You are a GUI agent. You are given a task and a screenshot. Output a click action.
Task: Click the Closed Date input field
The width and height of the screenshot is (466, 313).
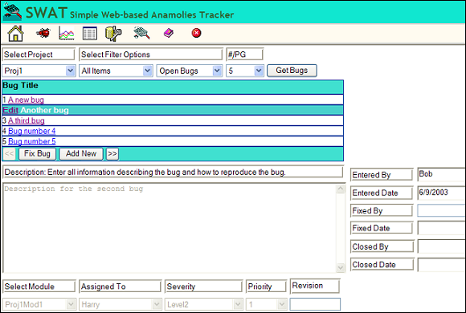(442, 265)
